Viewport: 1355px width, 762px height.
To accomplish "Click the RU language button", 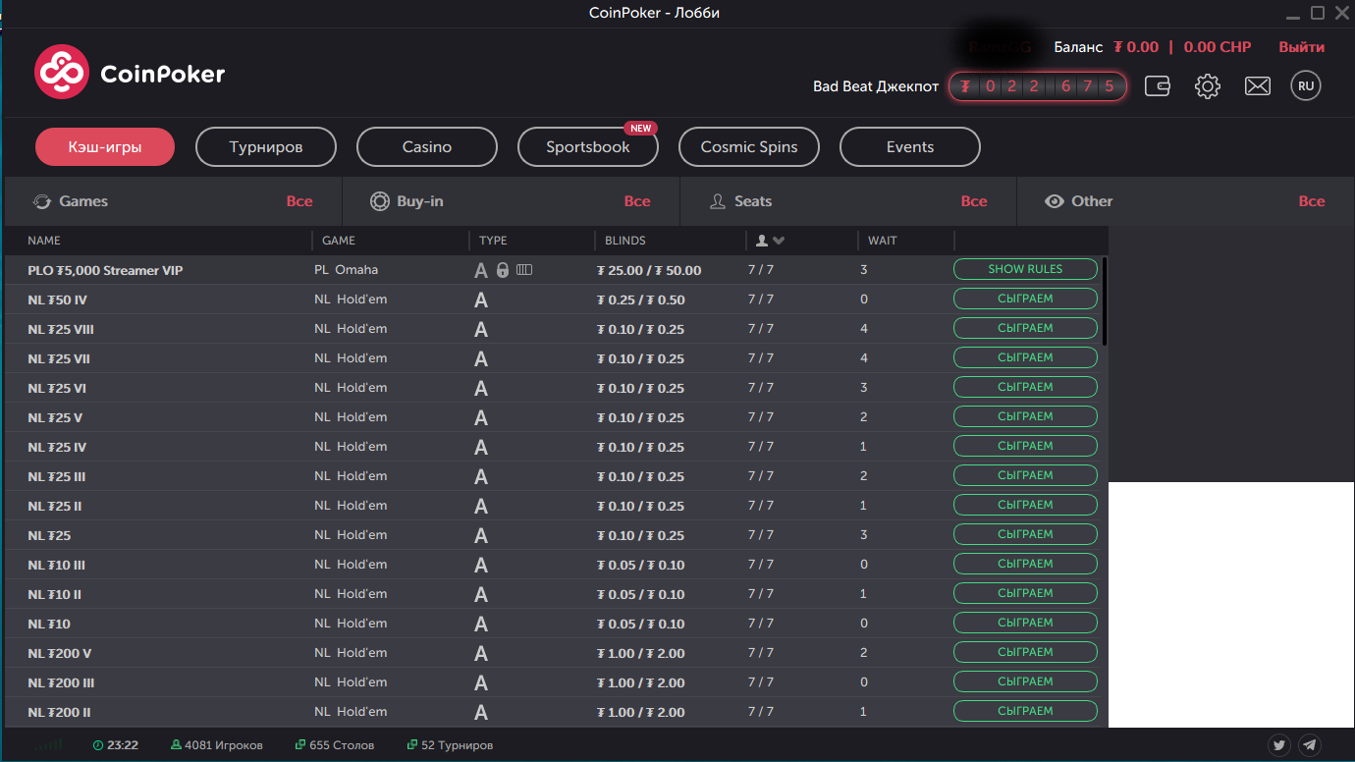I will (1306, 86).
